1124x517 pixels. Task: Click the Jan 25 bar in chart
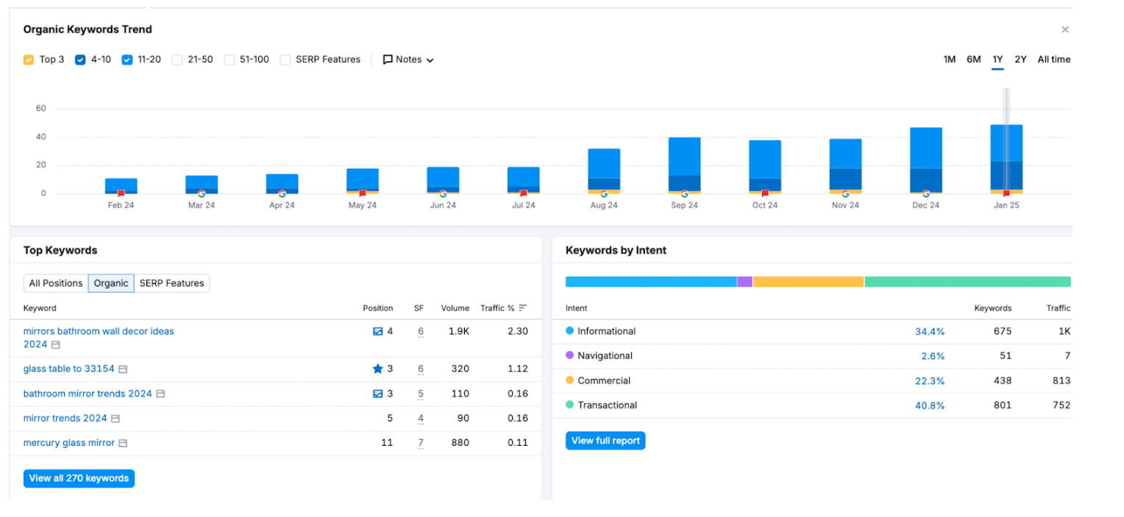tap(1006, 158)
